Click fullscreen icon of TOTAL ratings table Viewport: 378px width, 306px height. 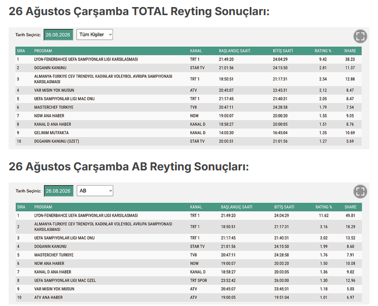(x=360, y=36)
